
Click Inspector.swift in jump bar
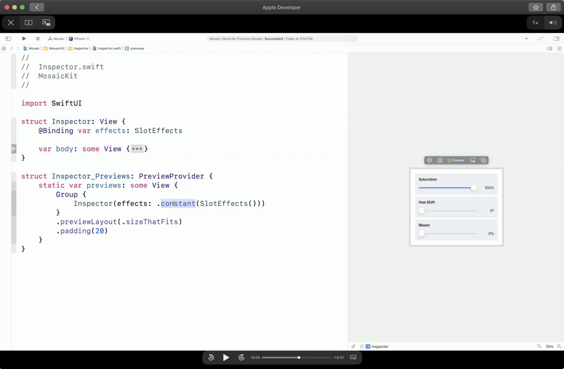107,48
